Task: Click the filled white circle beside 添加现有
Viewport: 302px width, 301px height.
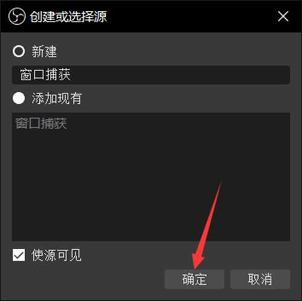Action: click(19, 98)
